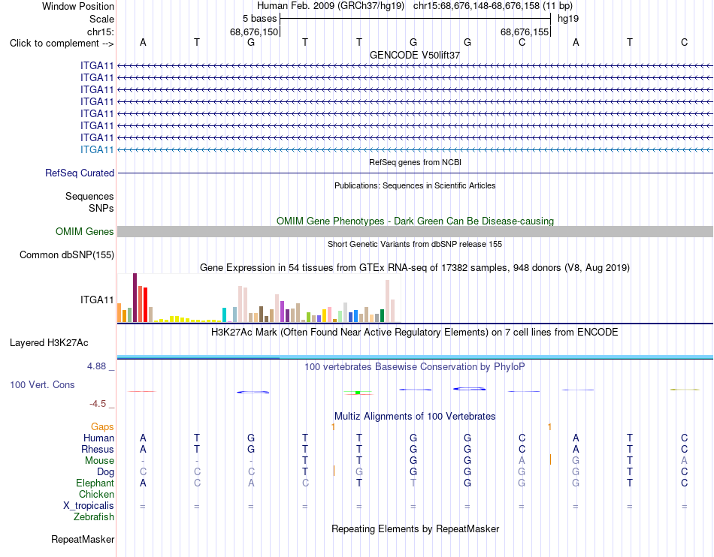Select the chr15: base position label
The height and width of the screenshot is (557, 714).
[100, 32]
